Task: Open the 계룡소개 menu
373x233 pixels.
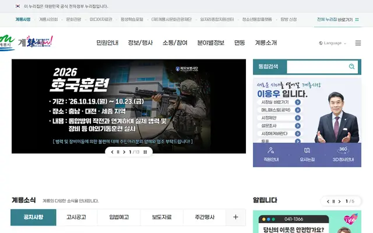Action: pos(266,43)
